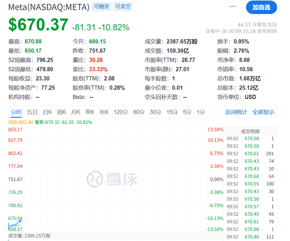Show the 月K monthly candlestick chart

(x=76, y=112)
